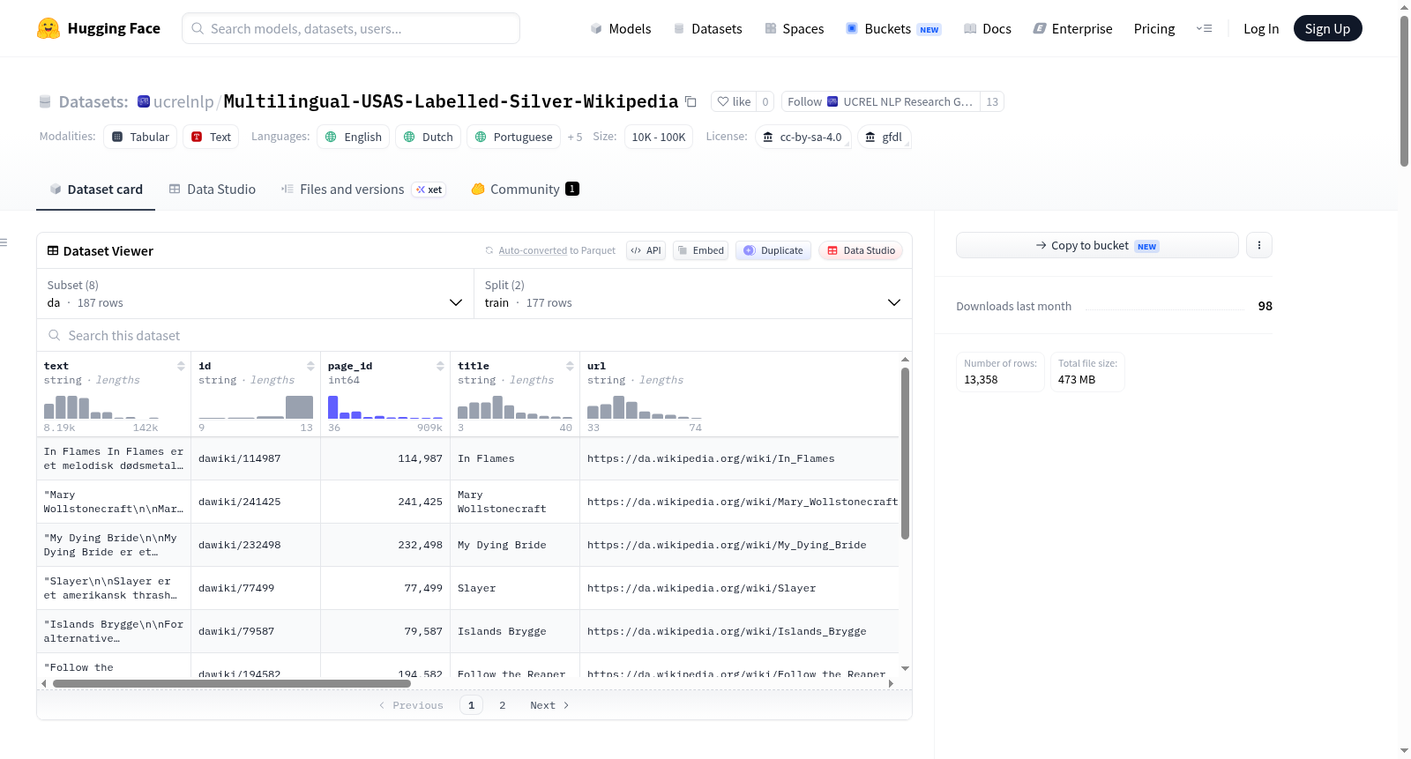Filter by Text modality tag
Image resolution: width=1411 pixels, height=759 pixels.
click(x=211, y=137)
